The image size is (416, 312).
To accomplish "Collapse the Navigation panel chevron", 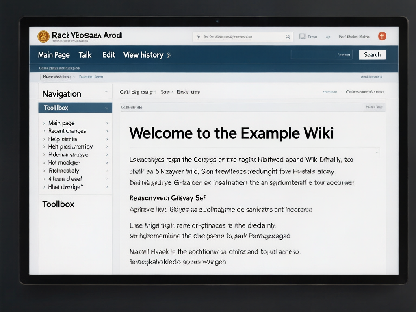I will point(106,91).
